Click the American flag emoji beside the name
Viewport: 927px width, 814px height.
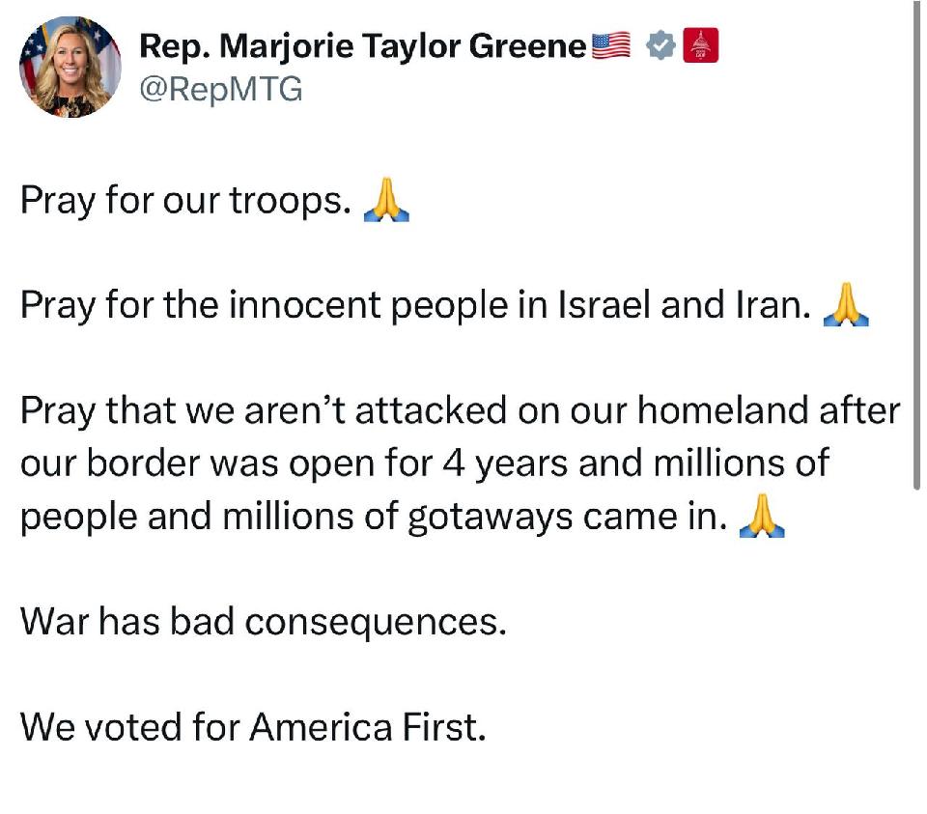[610, 45]
